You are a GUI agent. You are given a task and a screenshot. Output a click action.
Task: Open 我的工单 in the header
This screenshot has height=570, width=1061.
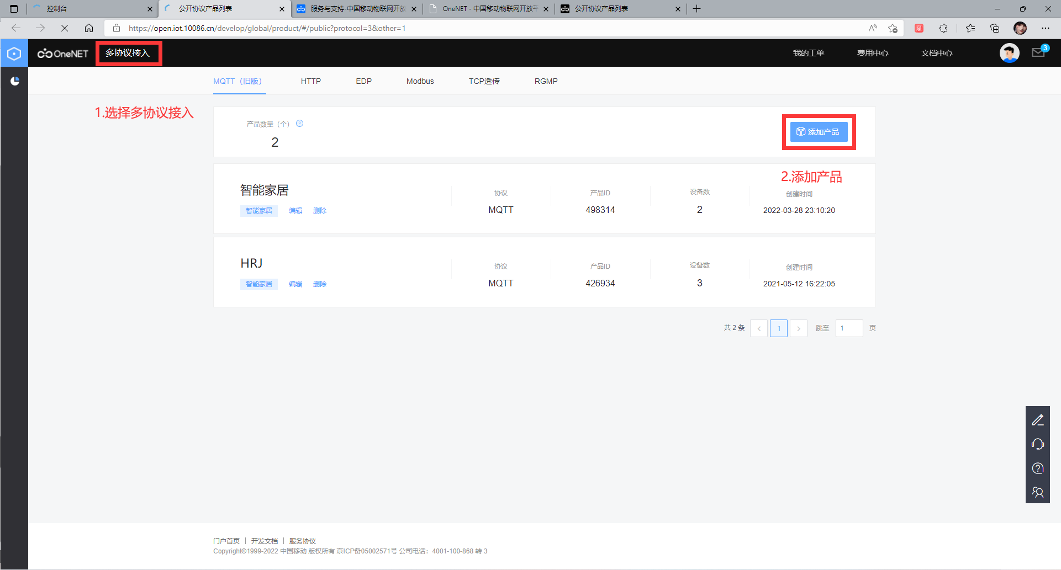[x=809, y=53]
